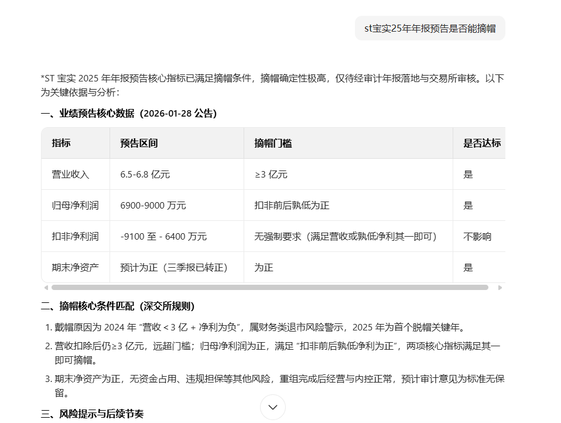This screenshot has height=423, width=561.
Task: Click the table scrollbar left arrow
Action: [46, 287]
